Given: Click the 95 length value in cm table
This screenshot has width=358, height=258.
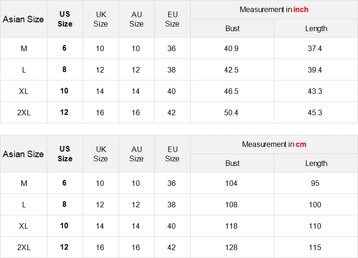Looking at the screenshot, I should click(x=315, y=183).
